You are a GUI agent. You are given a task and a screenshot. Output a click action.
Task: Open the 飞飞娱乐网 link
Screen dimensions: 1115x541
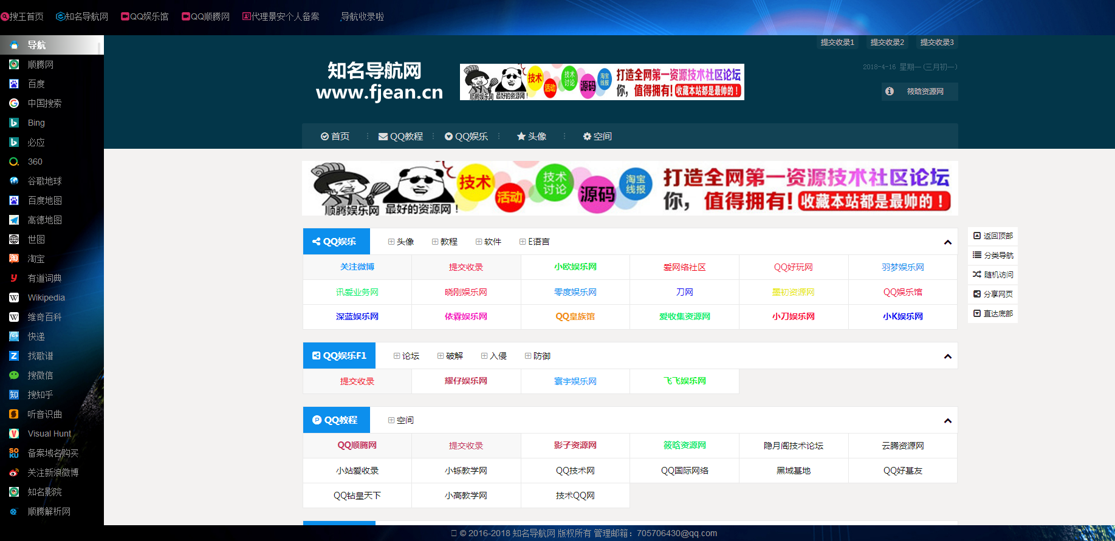click(685, 381)
